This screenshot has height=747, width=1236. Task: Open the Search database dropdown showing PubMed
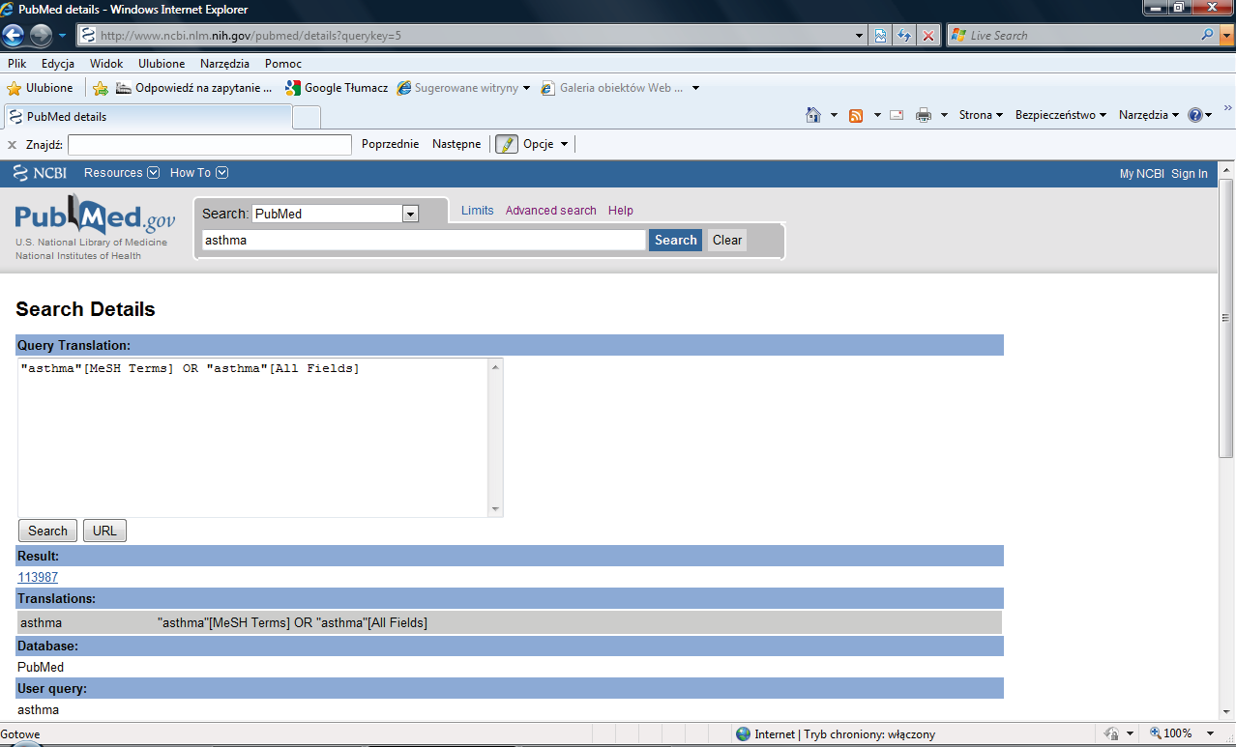336,214
